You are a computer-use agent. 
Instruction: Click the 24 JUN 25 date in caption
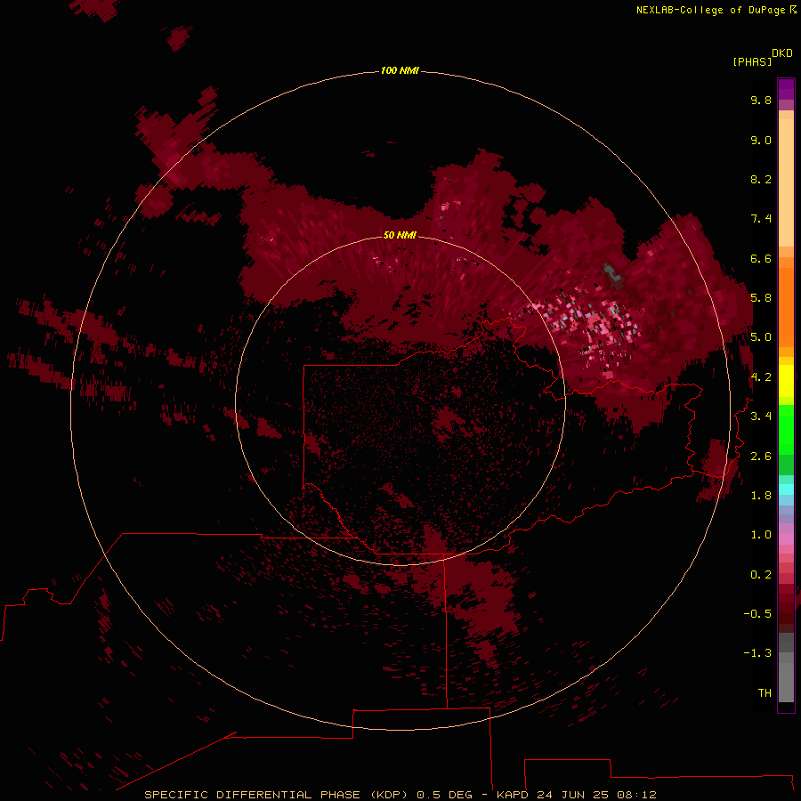pos(573,795)
